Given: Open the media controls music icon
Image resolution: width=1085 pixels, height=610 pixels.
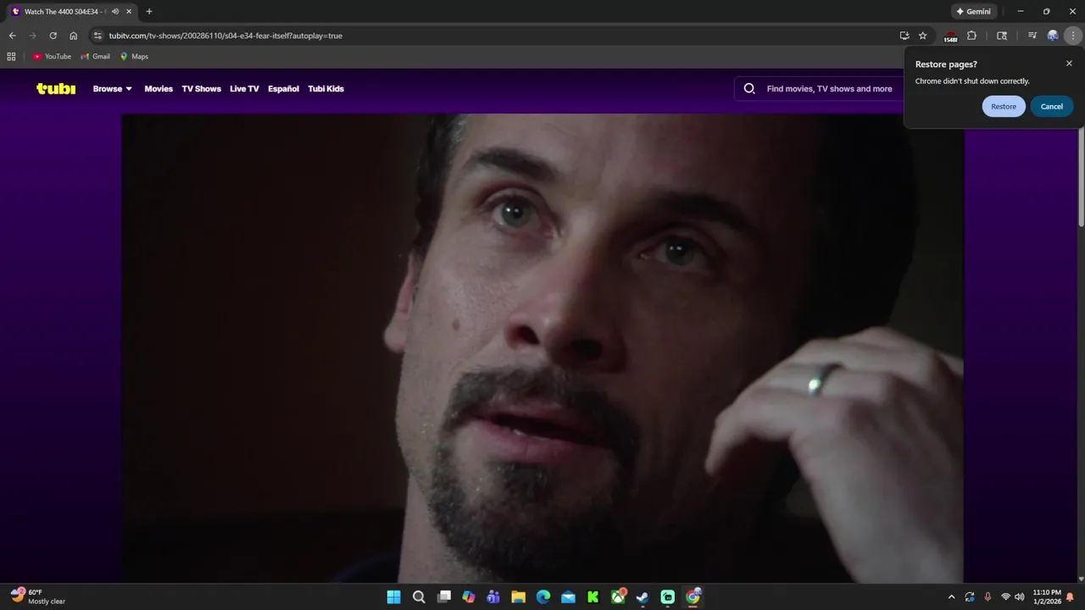Looking at the screenshot, I should 1032,36.
